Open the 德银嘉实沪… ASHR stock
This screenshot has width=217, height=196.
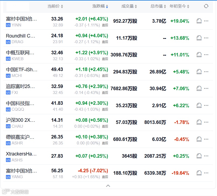pyautogui.click(x=20, y=140)
